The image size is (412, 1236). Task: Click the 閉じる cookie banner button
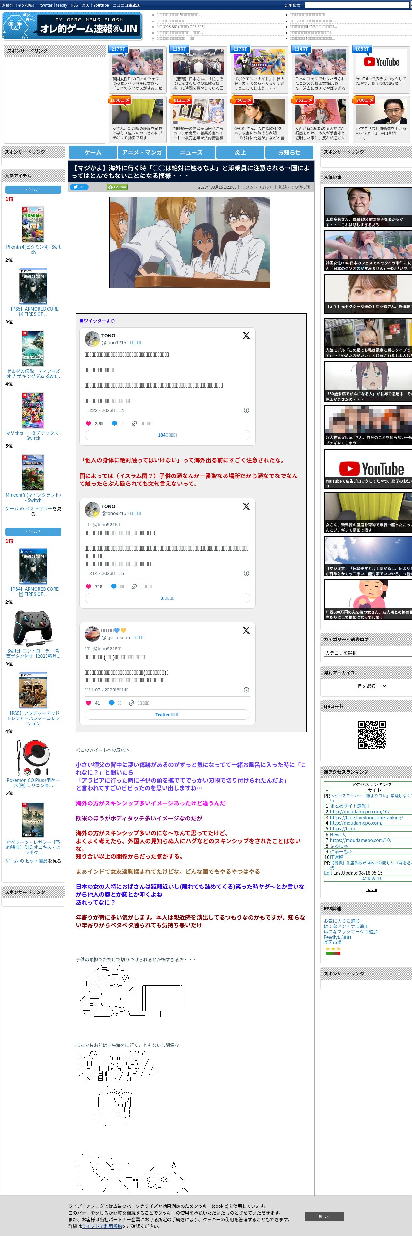(x=324, y=1216)
